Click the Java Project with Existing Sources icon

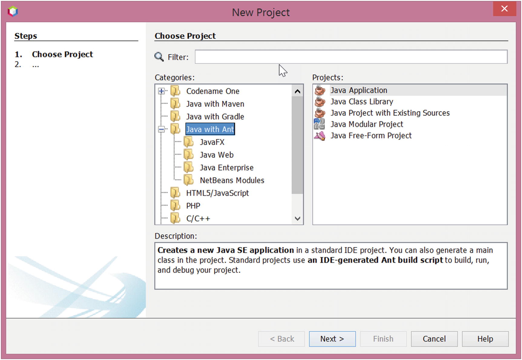pyautogui.click(x=320, y=113)
